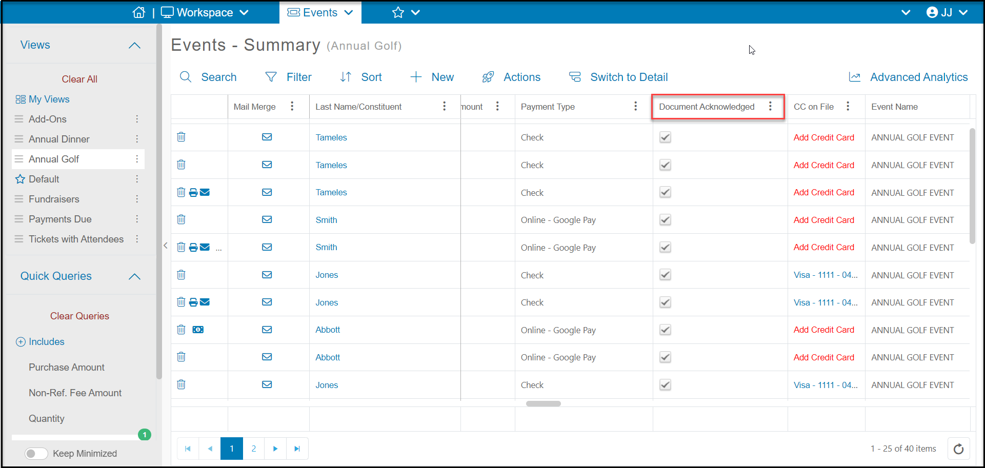Click Add Credit Card in first Tameles row
This screenshot has height=468, width=985.
point(823,137)
